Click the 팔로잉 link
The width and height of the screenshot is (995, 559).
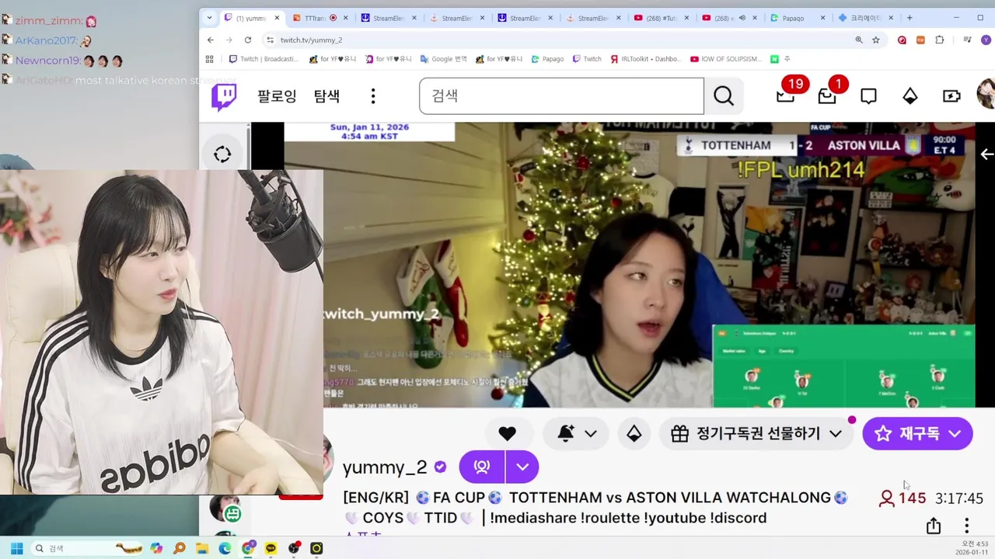[x=278, y=96]
